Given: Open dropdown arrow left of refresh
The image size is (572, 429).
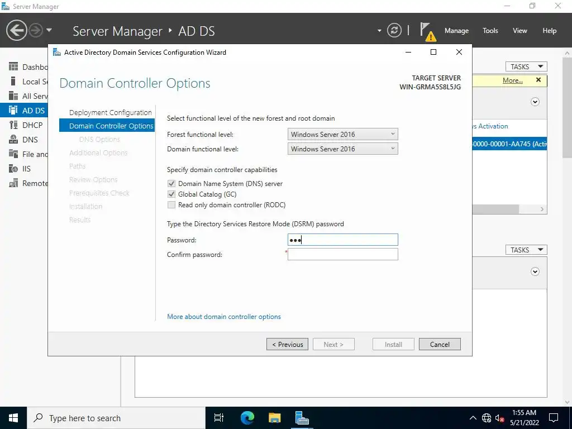Looking at the screenshot, I should [x=379, y=31].
